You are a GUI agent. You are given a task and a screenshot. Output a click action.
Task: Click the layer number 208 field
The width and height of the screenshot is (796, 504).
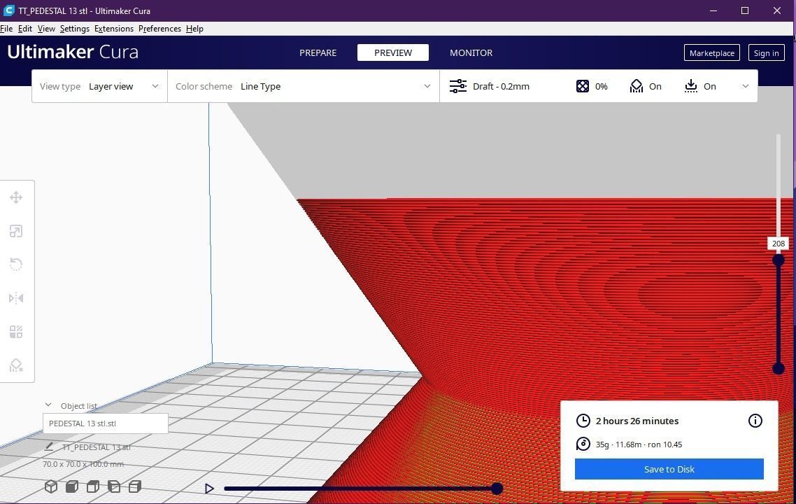pos(779,244)
